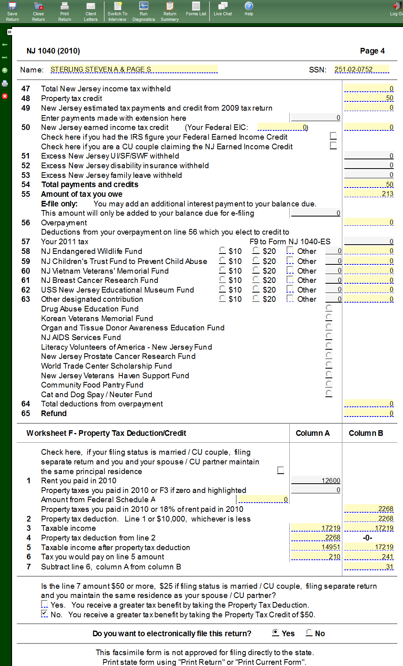Click the sidebar red X delete icon
Viewport: 403px width, 666px height.
(x=5, y=96)
